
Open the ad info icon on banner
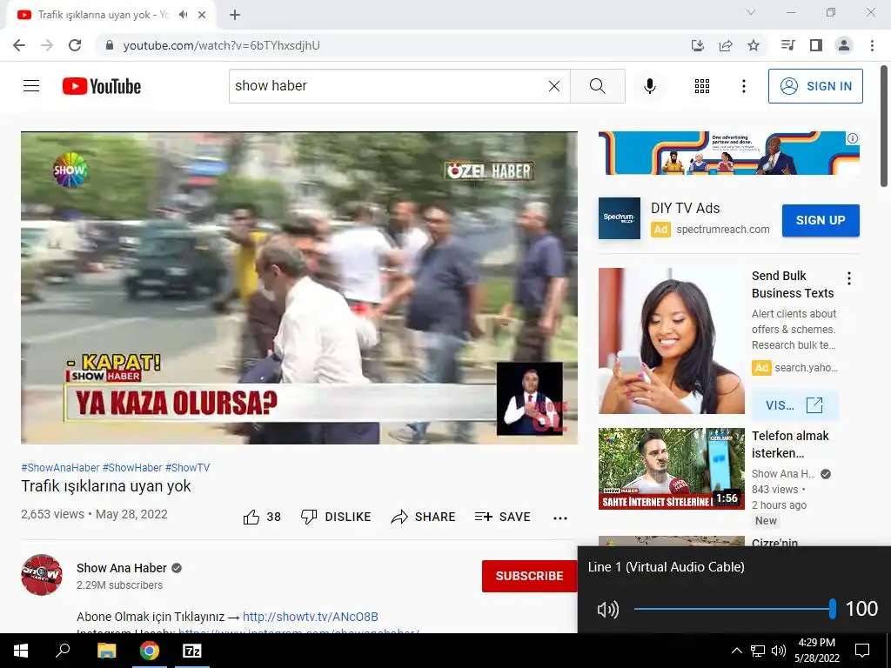pos(853,138)
